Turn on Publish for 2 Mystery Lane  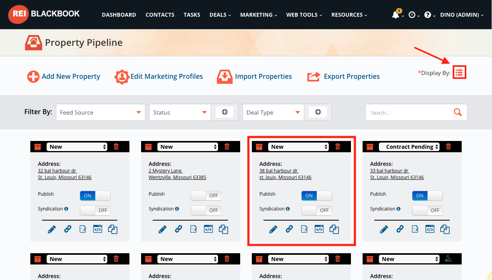coord(206,196)
